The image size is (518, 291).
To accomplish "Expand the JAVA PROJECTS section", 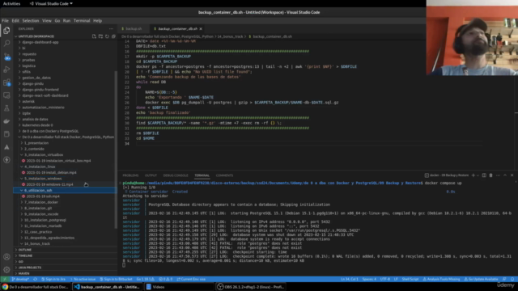I will click(x=30, y=268).
